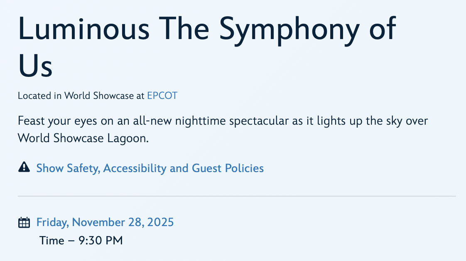This screenshot has width=466, height=261.
Task: Select the word "Us" in the title
Action: pyautogui.click(x=36, y=66)
